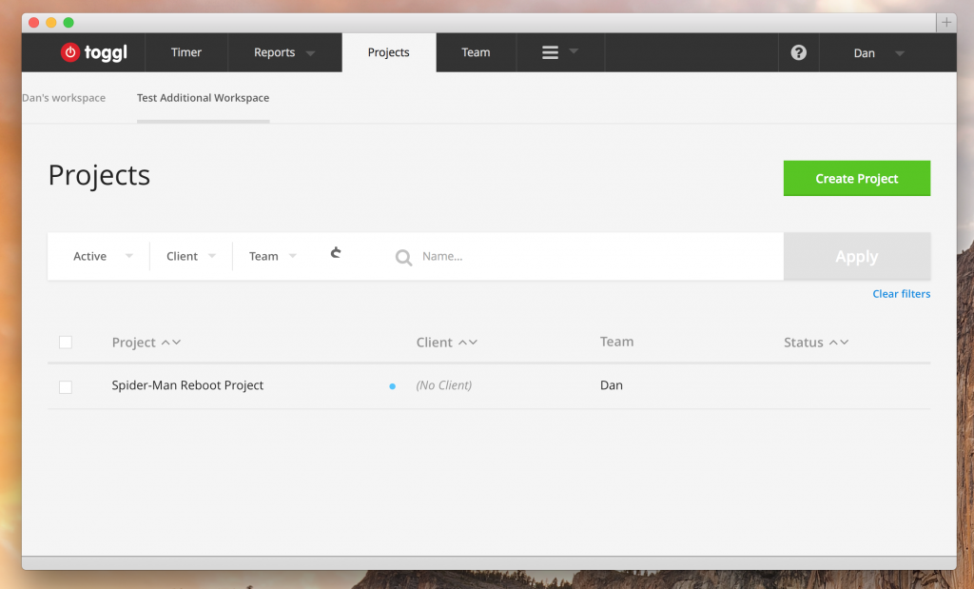Viewport: 974px width, 589px height.
Task: Click the search magnifier icon
Action: 403,257
